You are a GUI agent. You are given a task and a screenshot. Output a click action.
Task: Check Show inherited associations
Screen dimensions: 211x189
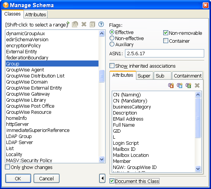pyautogui.click(x=112, y=66)
